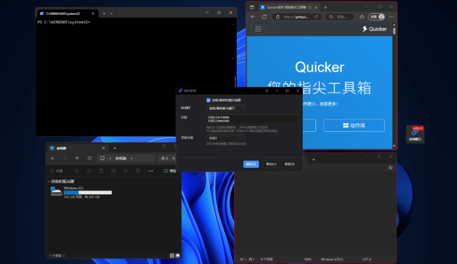Viewport: 457px width, 264px height.
Task: Switch Explorer to large icons view
Action: click(x=178, y=256)
